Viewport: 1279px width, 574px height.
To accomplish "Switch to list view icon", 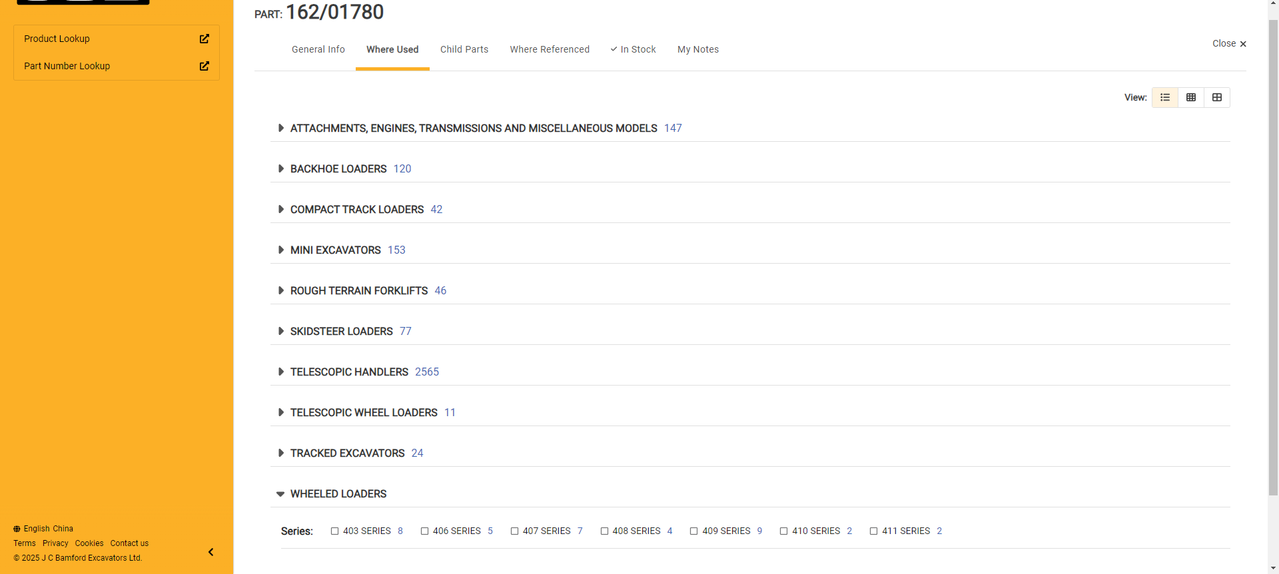I will [1164, 97].
